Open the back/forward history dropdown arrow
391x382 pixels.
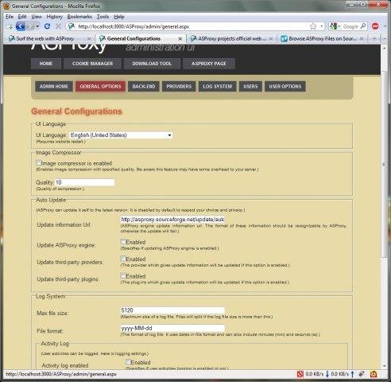click(37, 26)
